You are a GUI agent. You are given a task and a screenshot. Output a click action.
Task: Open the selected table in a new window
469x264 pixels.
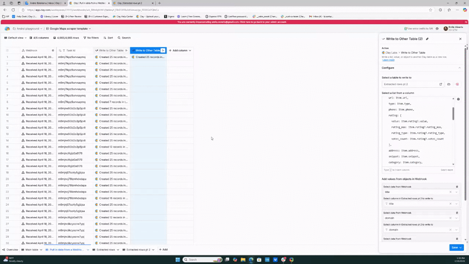[441, 84]
